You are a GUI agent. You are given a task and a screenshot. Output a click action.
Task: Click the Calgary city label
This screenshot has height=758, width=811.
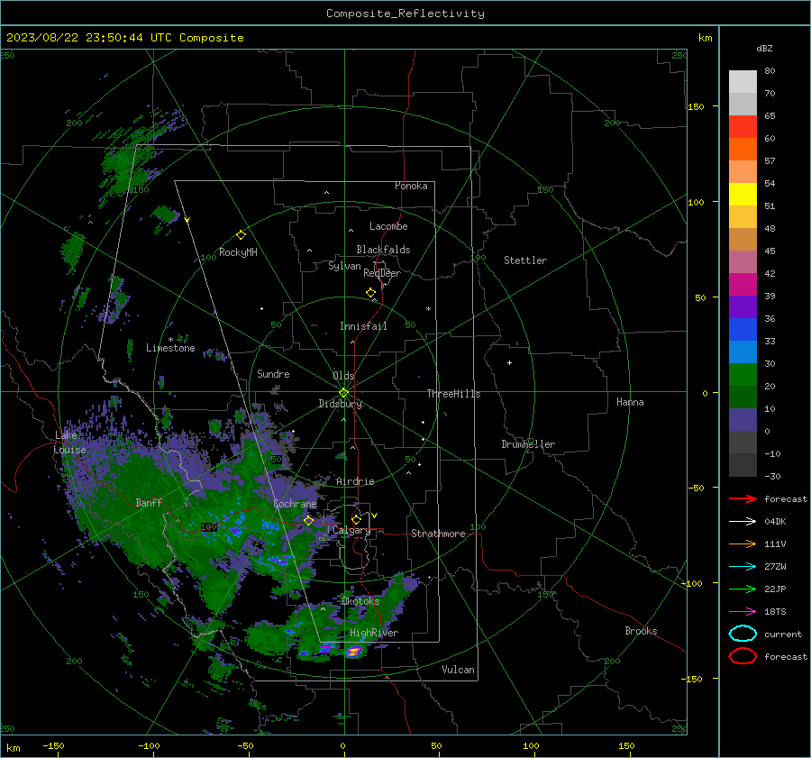pyautogui.click(x=351, y=530)
